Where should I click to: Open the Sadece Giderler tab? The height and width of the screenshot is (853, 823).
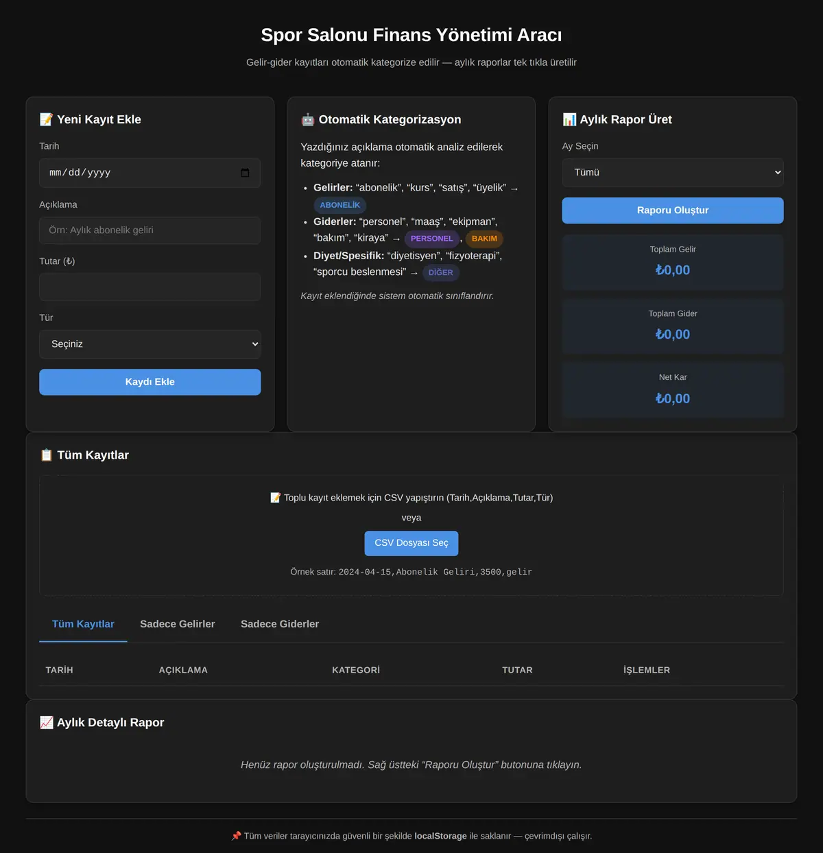tap(280, 624)
